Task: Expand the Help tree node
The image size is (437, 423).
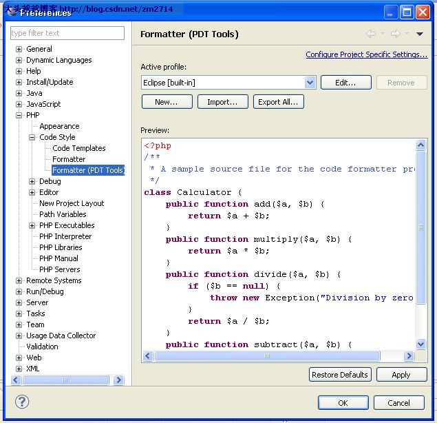Action: 19,71
